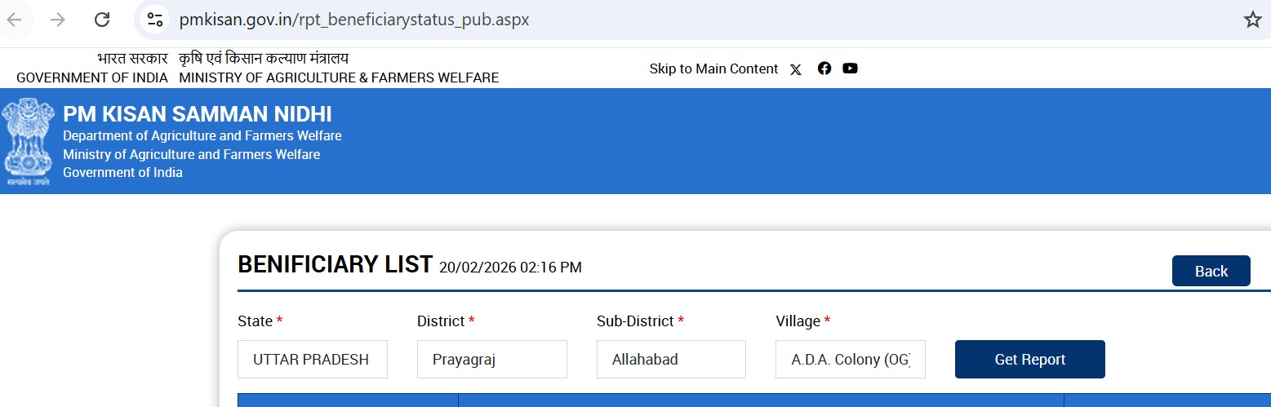This screenshot has width=1271, height=407.
Task: Click the national emblem logo
Action: (x=28, y=143)
